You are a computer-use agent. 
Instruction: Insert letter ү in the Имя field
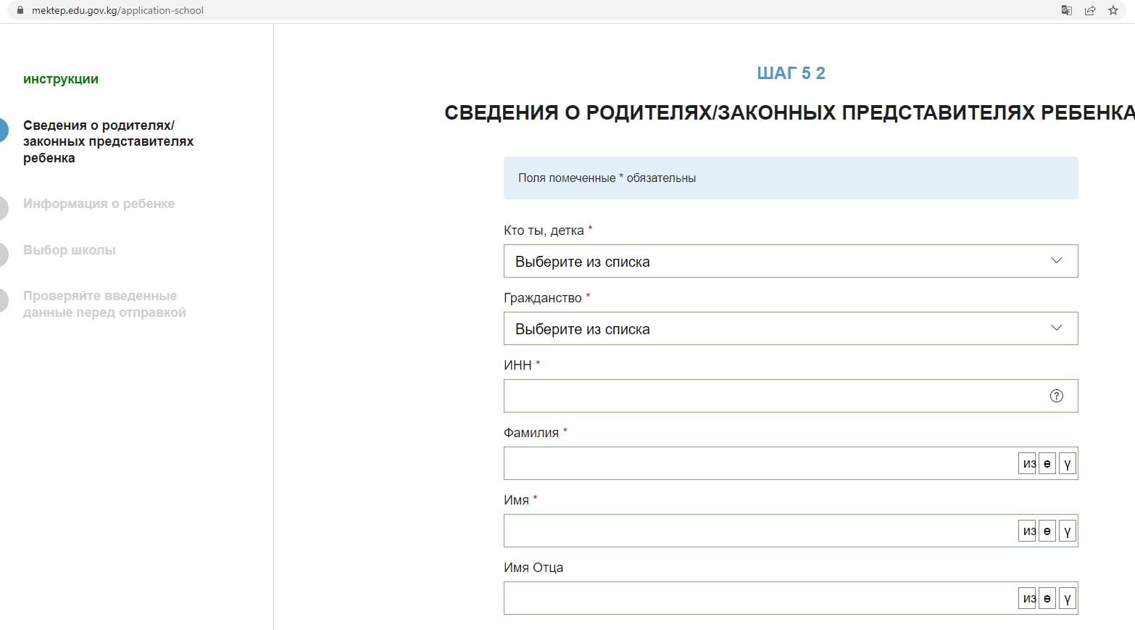pos(1067,531)
